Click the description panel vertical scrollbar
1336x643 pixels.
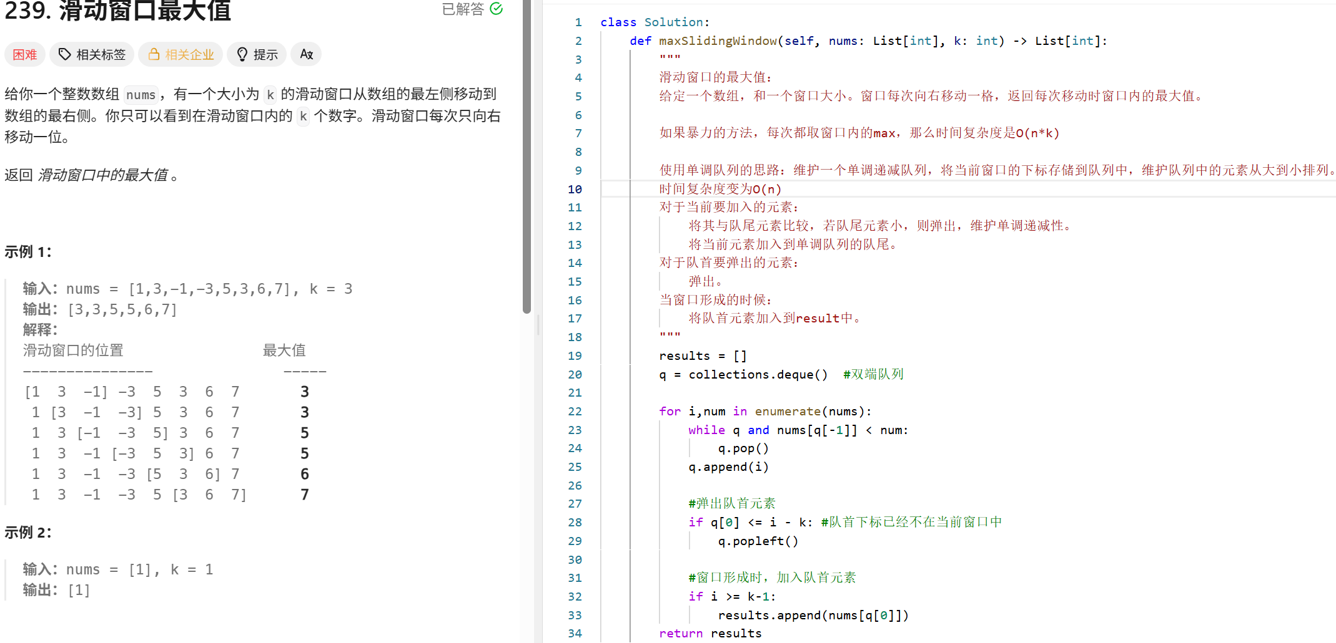click(x=527, y=156)
